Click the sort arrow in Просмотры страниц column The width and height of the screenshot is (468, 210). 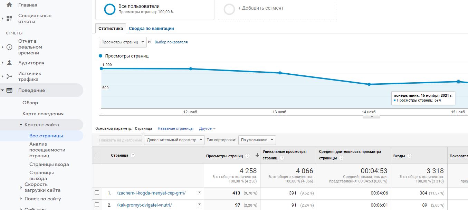[257, 155]
